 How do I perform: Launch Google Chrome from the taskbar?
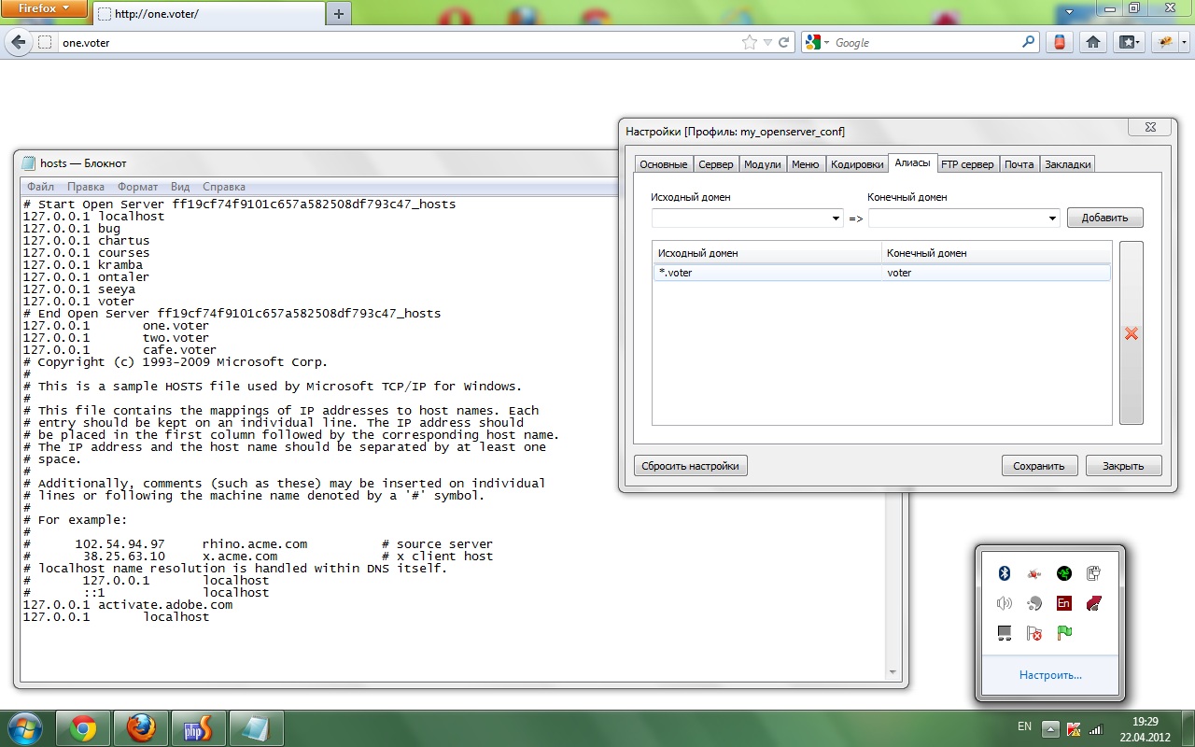83,728
